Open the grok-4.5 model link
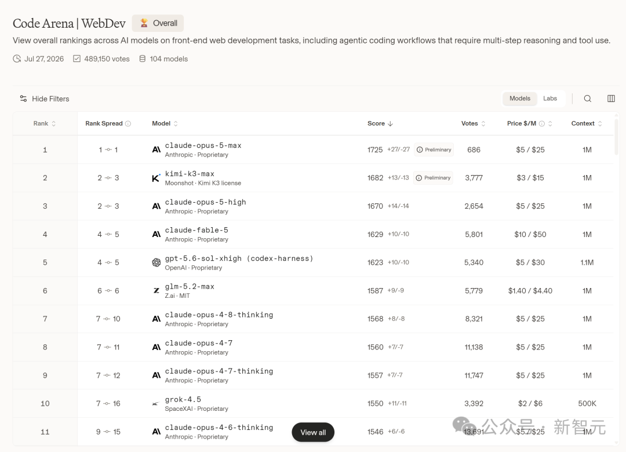Viewport: 626px width, 452px height. [x=183, y=399]
